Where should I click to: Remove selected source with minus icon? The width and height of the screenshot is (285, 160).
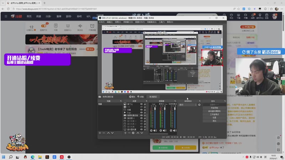click(x=129, y=133)
